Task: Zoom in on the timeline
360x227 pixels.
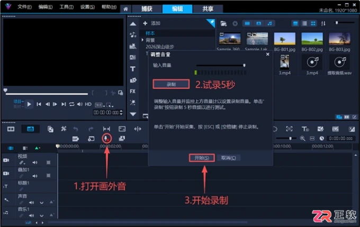Action: [303, 139]
